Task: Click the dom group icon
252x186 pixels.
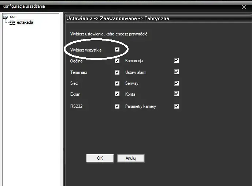Action: point(5,16)
